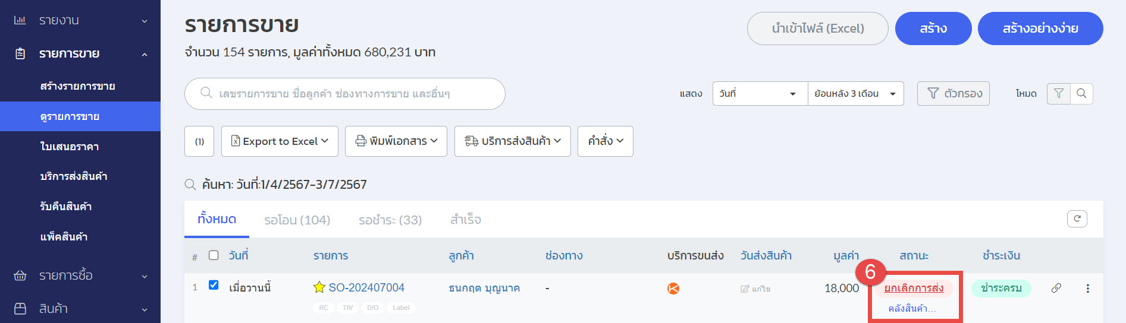
Task: Expand the พิมพ์เอกสาร dropdown
Action: 396,141
